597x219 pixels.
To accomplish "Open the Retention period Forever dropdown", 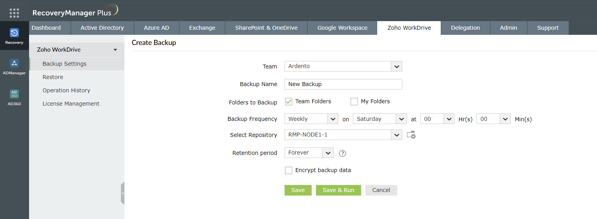I will (x=309, y=153).
